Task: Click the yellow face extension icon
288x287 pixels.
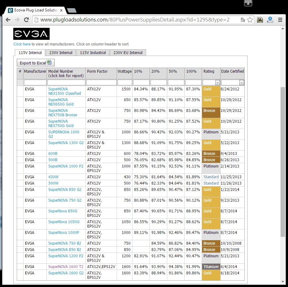Action: (x=260, y=20)
